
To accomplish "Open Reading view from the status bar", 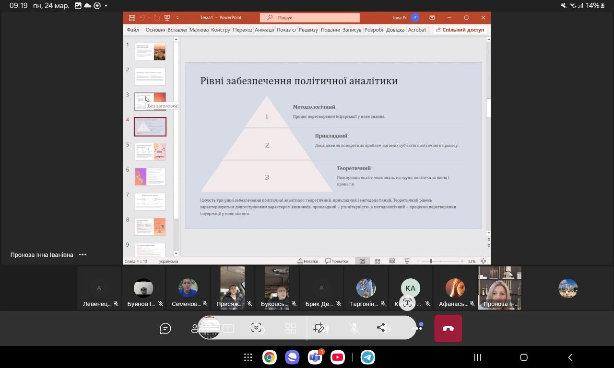I will click(x=392, y=261).
